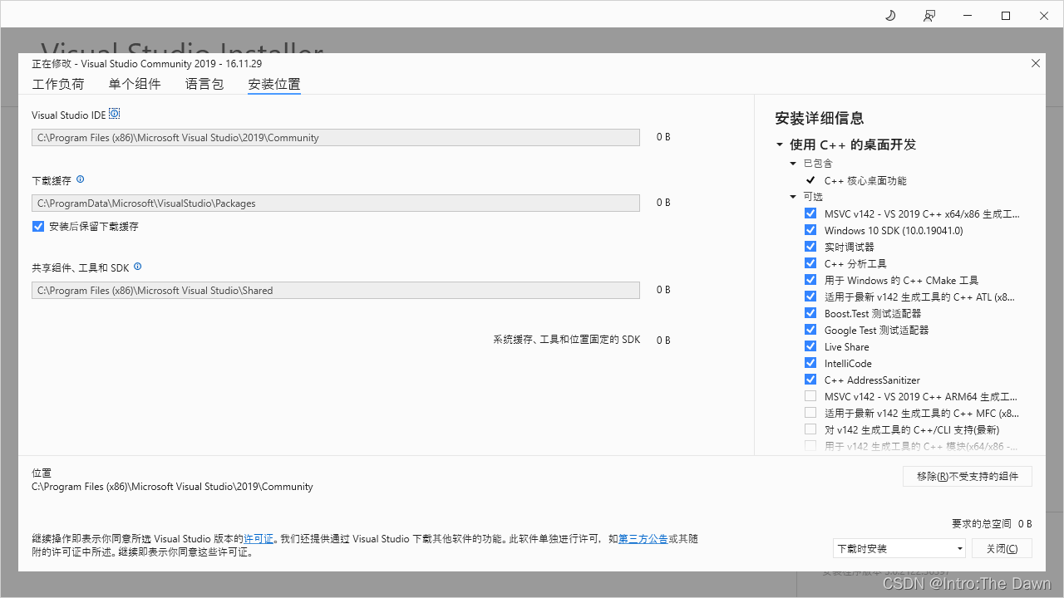Uncheck C++ 分析工具 component
The width and height of the screenshot is (1064, 598).
pyautogui.click(x=810, y=263)
